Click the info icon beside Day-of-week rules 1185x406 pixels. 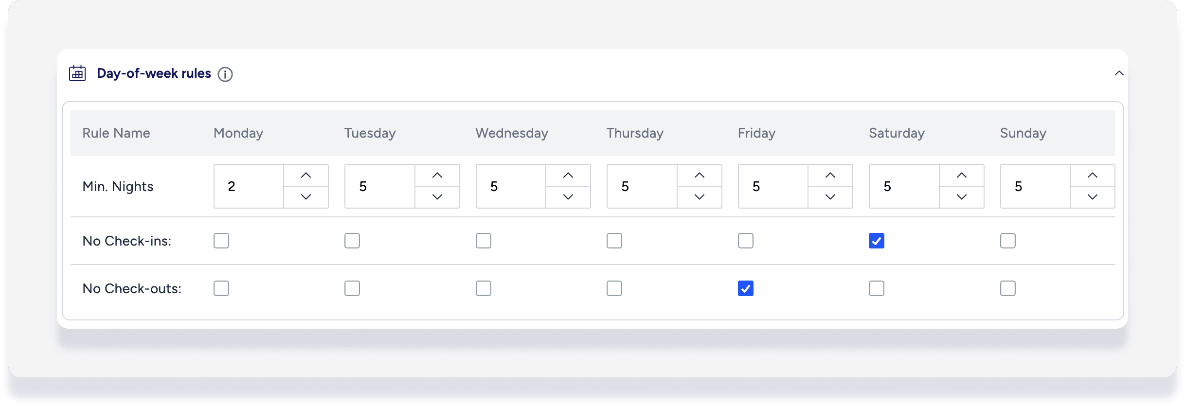point(225,74)
